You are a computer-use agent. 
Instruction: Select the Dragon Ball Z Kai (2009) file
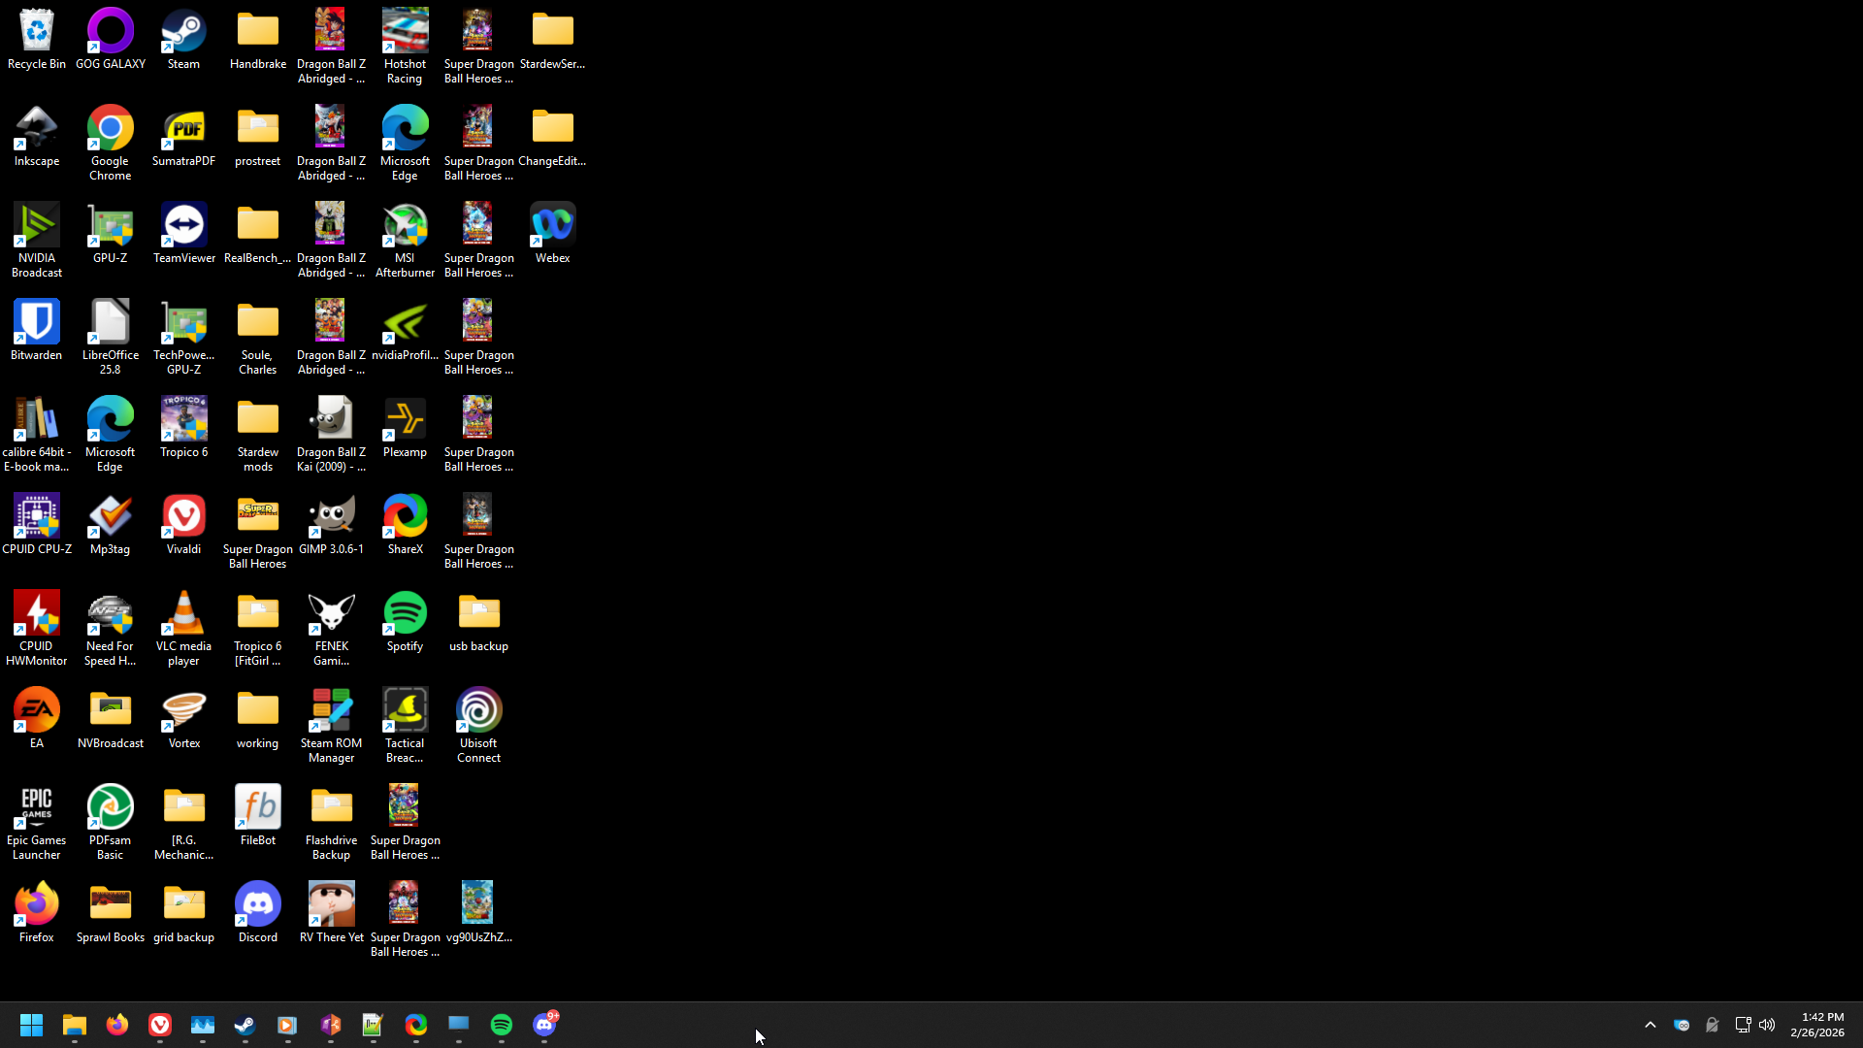[x=331, y=435]
